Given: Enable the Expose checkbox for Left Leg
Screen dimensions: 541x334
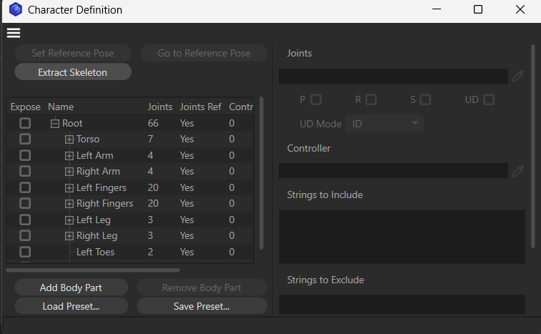Looking at the screenshot, I should click(25, 220).
